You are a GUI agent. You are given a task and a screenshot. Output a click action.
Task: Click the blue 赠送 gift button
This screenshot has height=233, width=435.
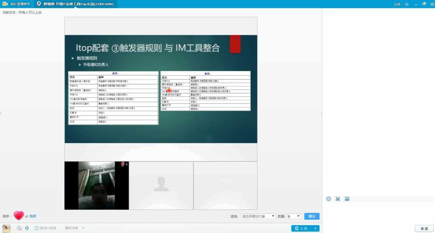(x=312, y=216)
